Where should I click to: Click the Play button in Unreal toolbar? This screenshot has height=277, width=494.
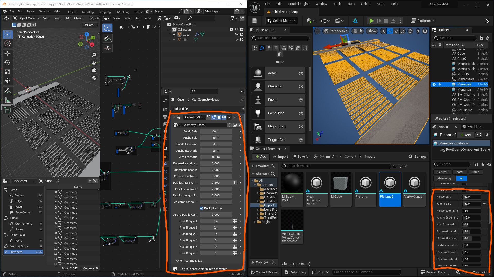(371, 21)
